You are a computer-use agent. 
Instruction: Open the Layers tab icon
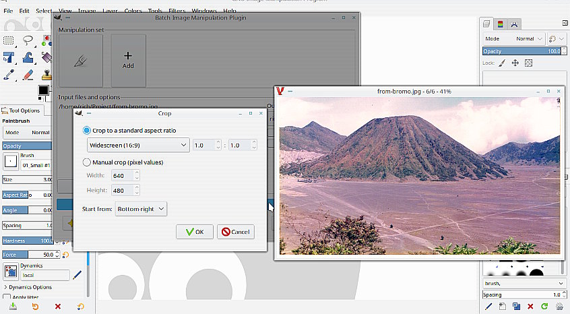point(486,24)
